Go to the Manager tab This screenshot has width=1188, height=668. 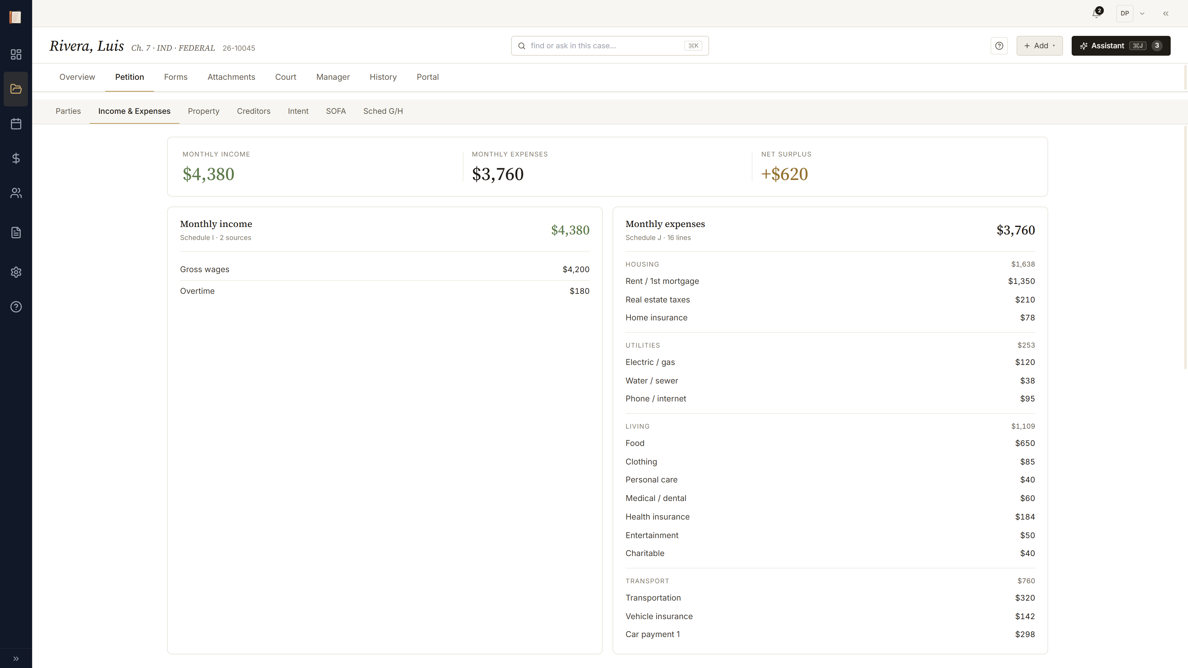pyautogui.click(x=333, y=77)
